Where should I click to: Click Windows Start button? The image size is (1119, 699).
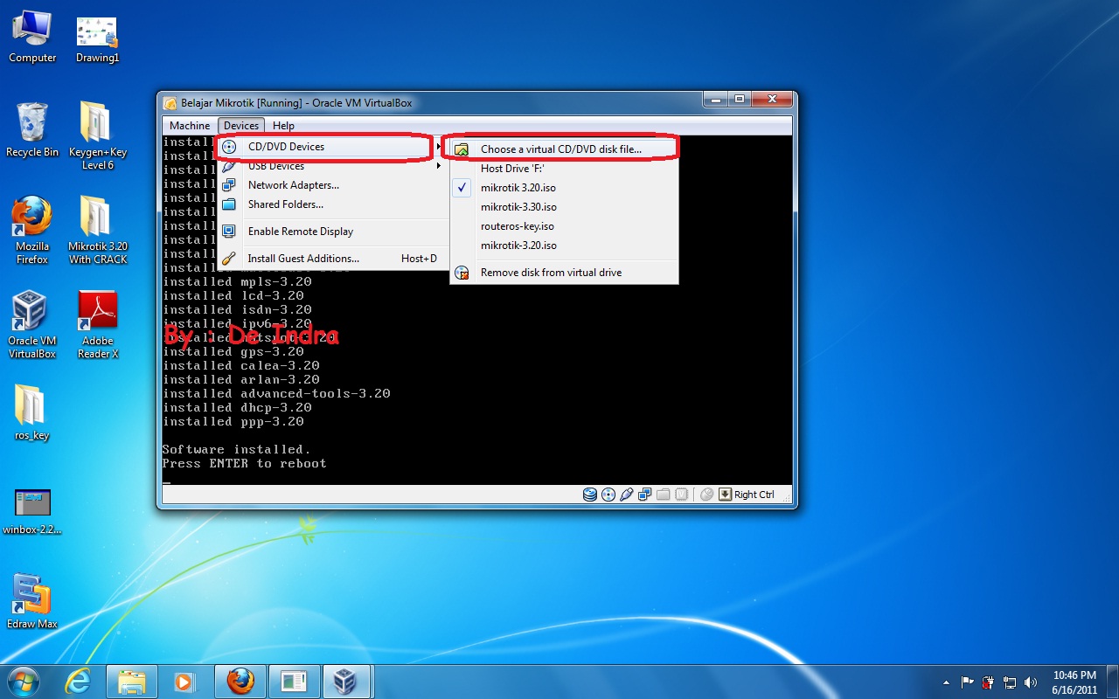coord(23,681)
